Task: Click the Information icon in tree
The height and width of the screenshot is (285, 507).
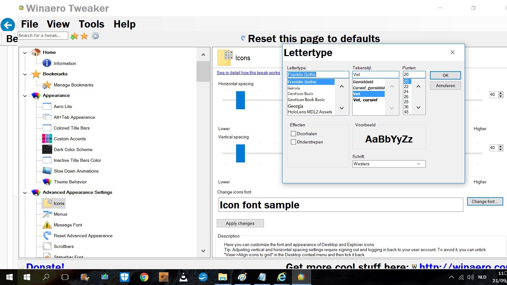Action: (47, 63)
